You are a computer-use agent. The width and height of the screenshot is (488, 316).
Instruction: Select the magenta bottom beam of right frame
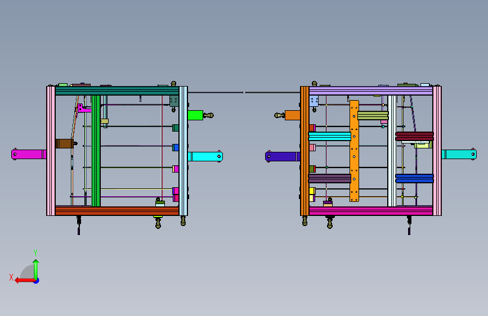click(371, 211)
